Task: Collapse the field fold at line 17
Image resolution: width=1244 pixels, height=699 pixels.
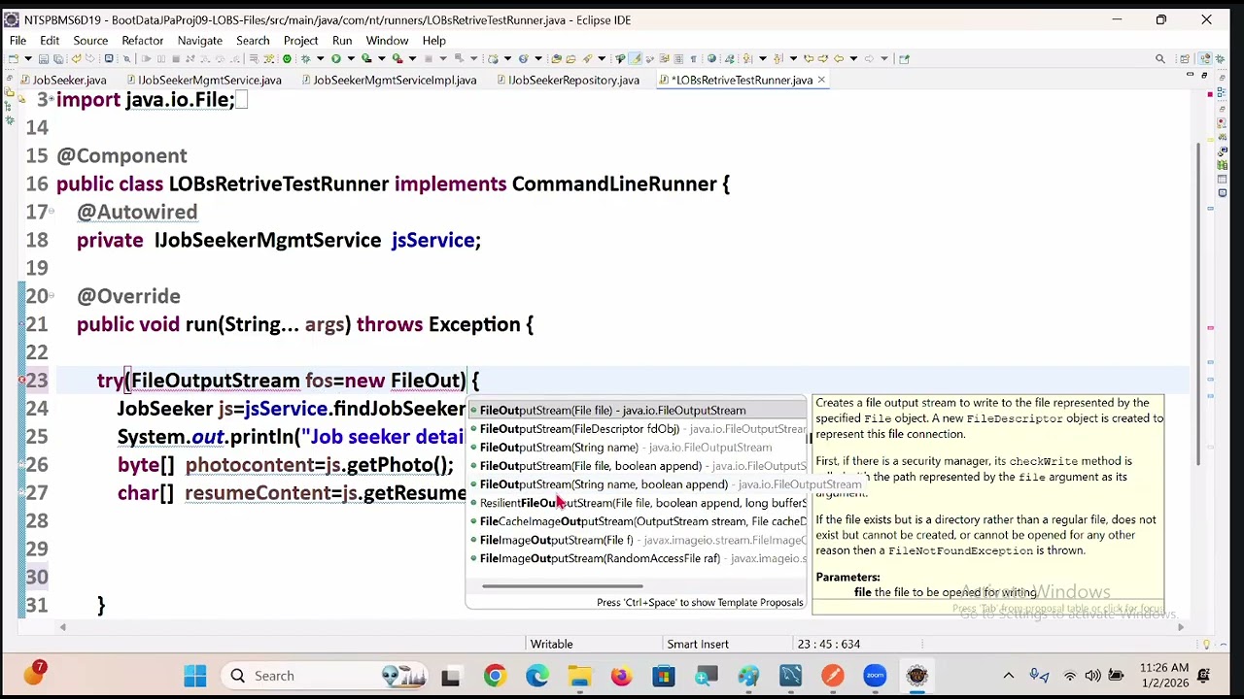Action: click(51, 213)
